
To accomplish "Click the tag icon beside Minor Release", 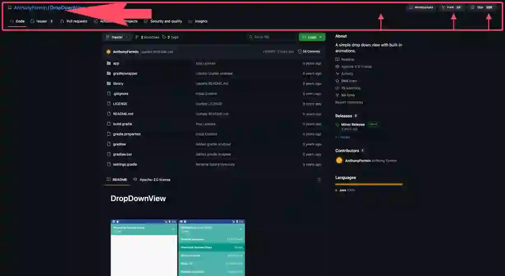I will (x=338, y=124).
